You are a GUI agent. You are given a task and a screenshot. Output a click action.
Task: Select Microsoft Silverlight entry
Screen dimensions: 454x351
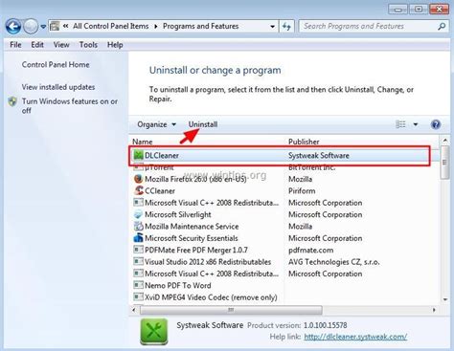(x=178, y=214)
